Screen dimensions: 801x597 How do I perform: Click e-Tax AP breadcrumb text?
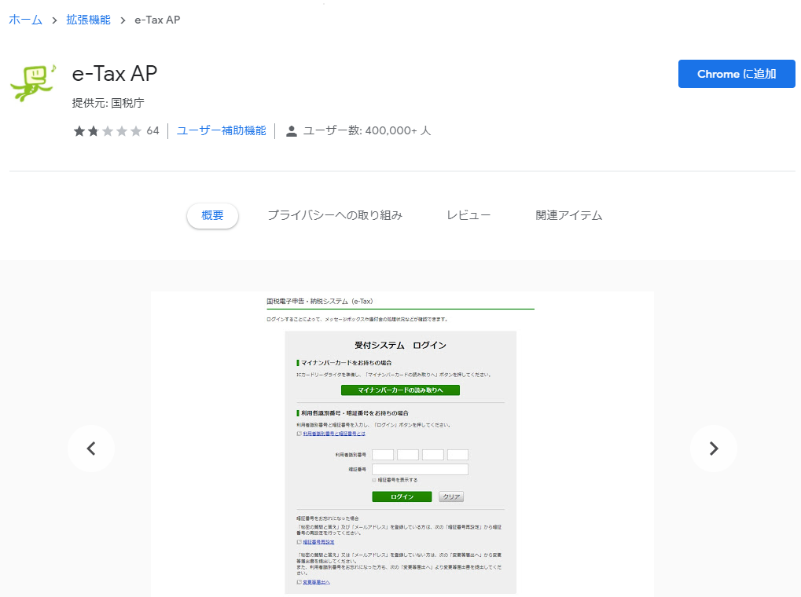[157, 20]
